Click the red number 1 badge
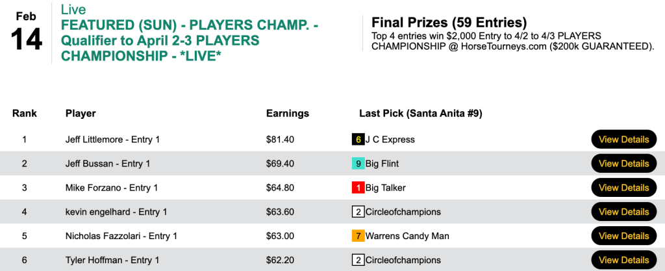Viewport: 665px width, 271px height. (x=358, y=188)
